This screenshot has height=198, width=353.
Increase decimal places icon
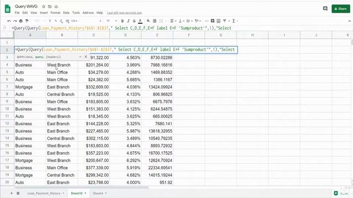pyautogui.click(x=67, y=21)
